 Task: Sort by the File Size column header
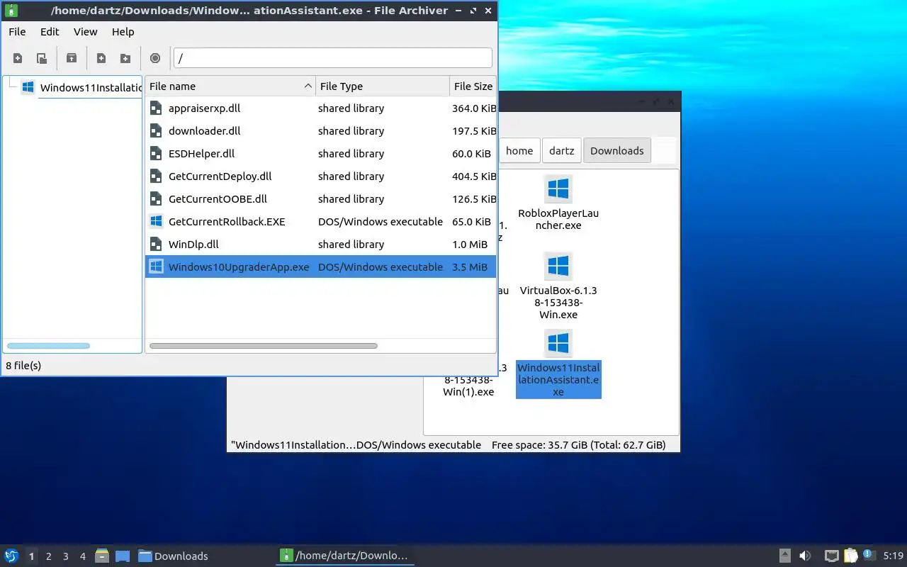point(473,86)
